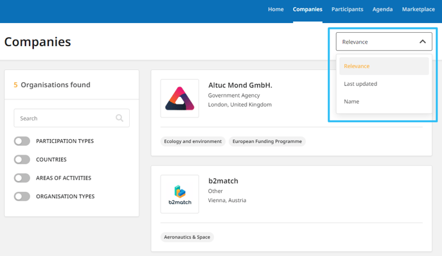Viewport: 442px width, 256px height.
Task: Click the Ecology and environment tag
Action: 193,141
